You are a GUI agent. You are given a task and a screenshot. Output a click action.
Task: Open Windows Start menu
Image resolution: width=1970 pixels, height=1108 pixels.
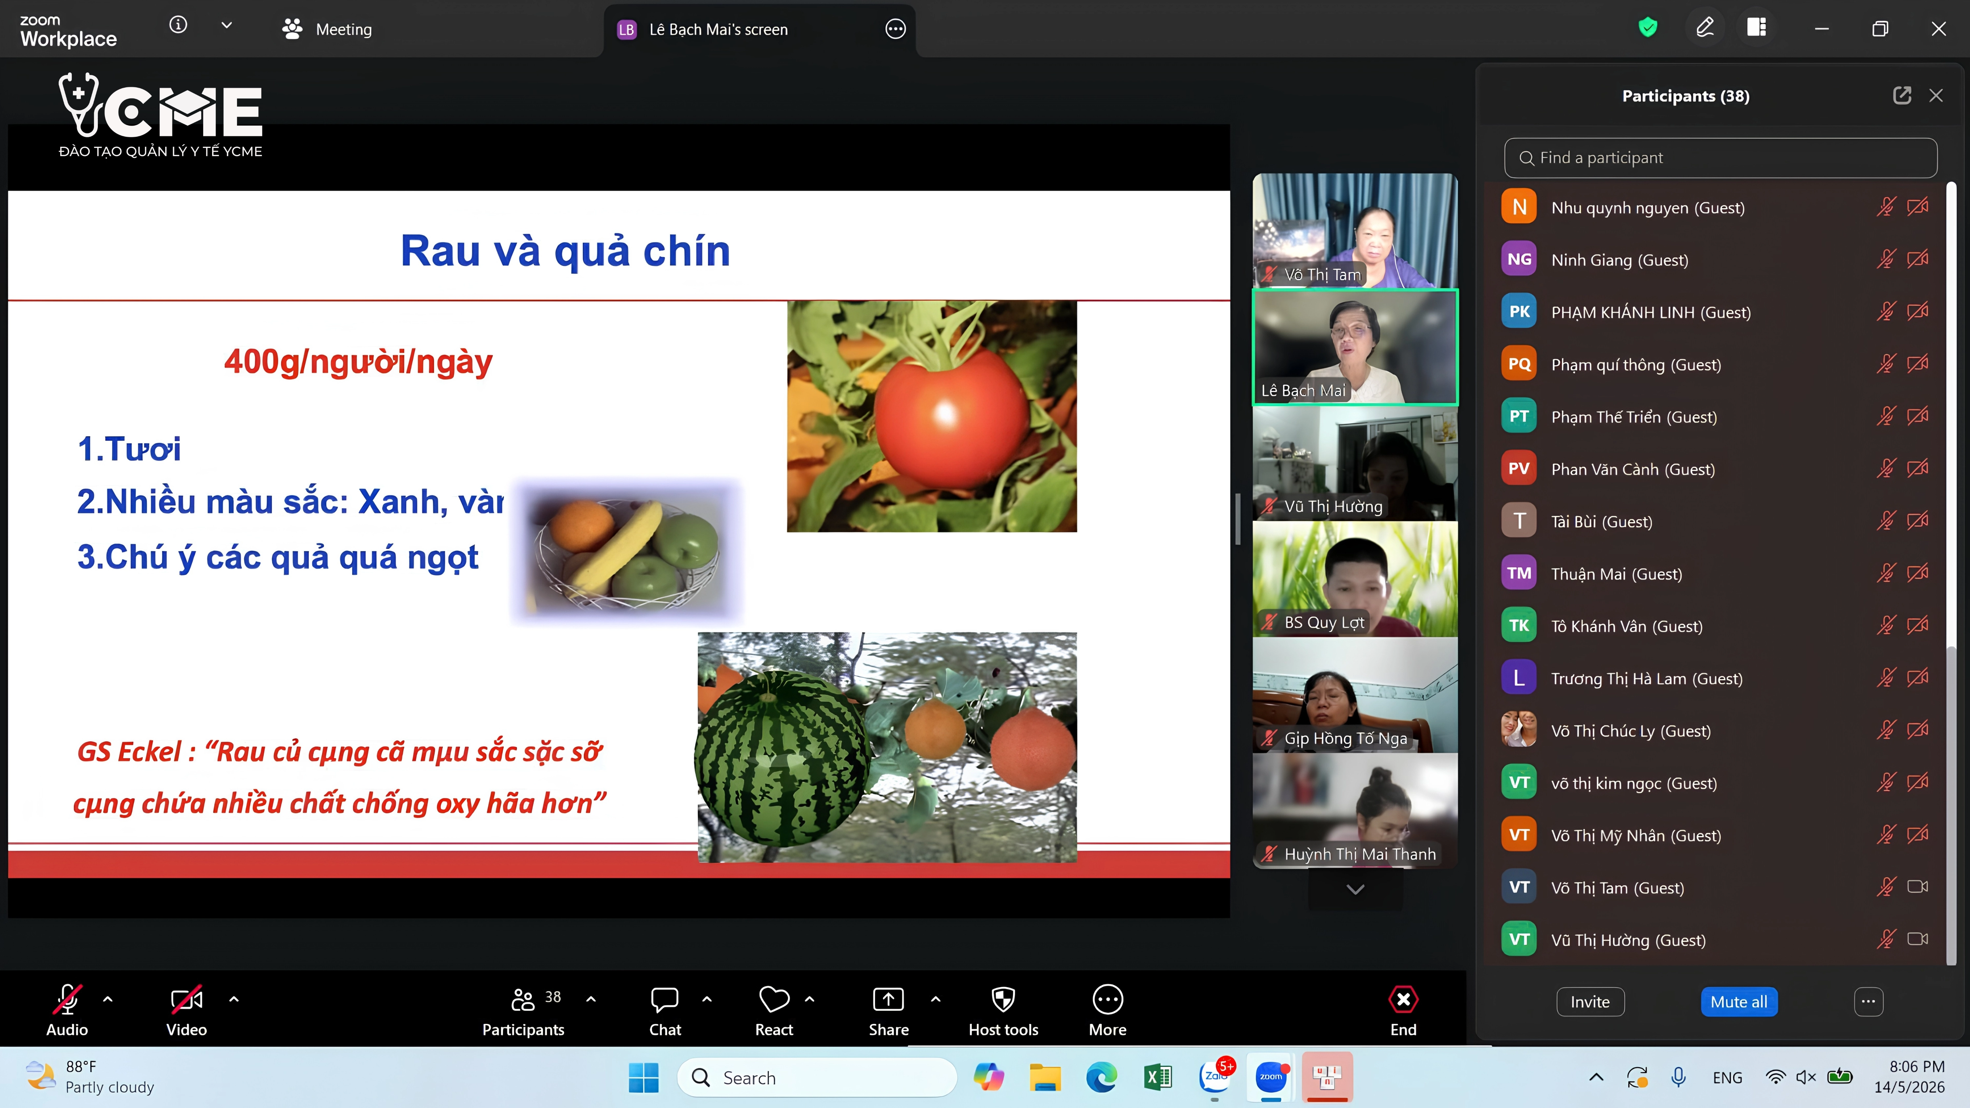(x=643, y=1077)
